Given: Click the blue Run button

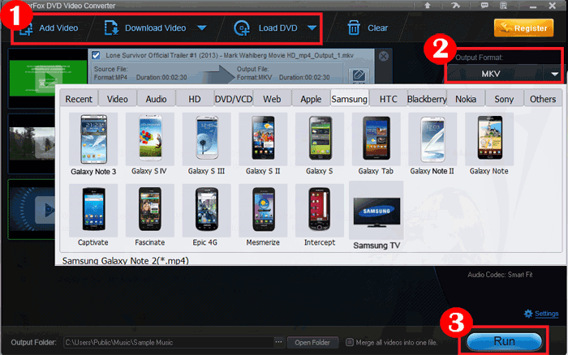Looking at the screenshot, I should click(504, 341).
